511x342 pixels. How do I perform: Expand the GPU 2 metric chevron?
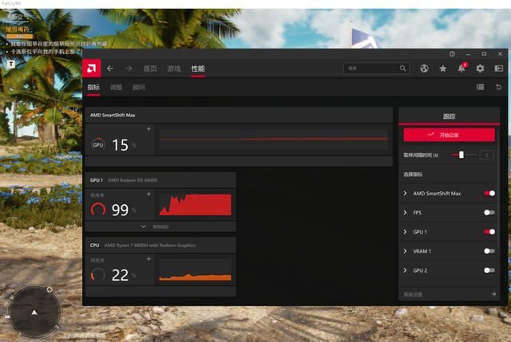coord(405,270)
